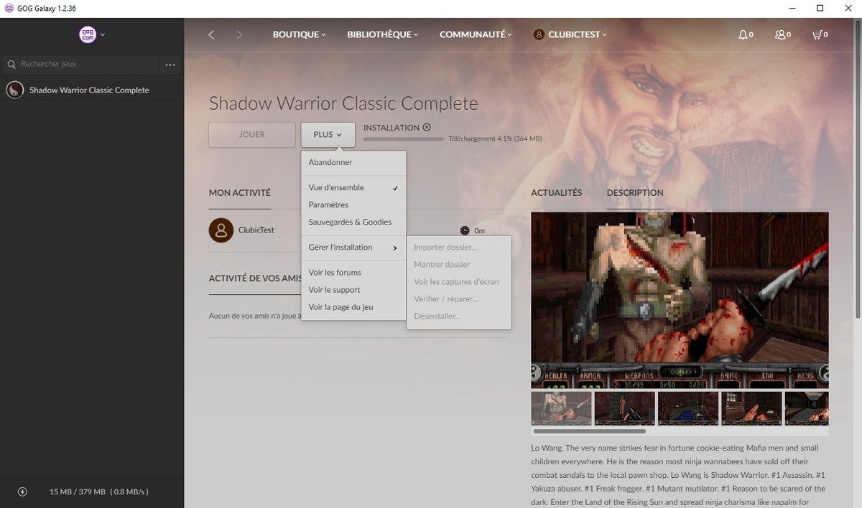The height and width of the screenshot is (508, 862).
Task: Select the second screenshot thumbnail
Action: [x=625, y=408]
